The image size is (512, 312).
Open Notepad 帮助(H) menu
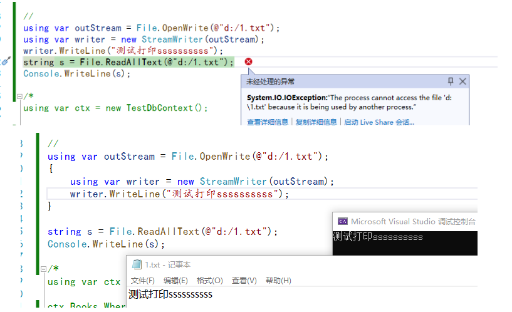278,280
